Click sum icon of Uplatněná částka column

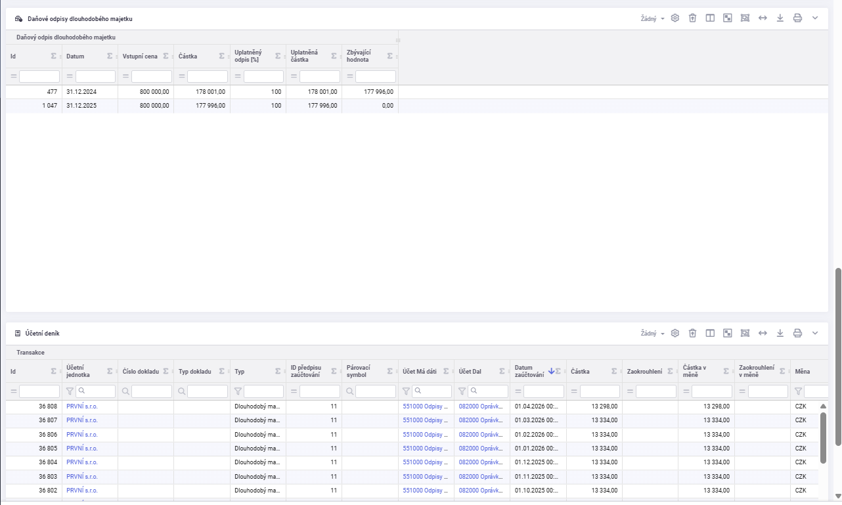click(x=334, y=56)
